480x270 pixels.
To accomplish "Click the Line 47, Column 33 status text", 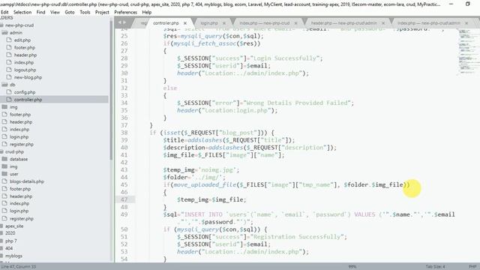I will 18,267.
